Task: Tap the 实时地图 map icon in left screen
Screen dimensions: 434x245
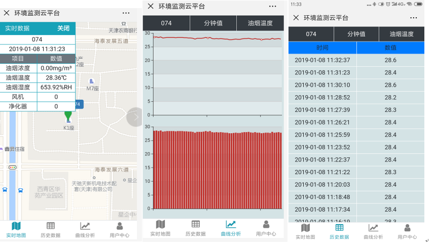Action: coord(16,226)
